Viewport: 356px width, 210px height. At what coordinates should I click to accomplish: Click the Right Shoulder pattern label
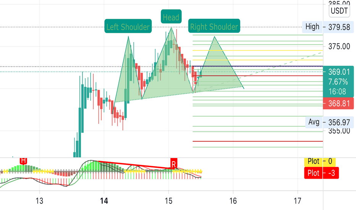coord(214,26)
